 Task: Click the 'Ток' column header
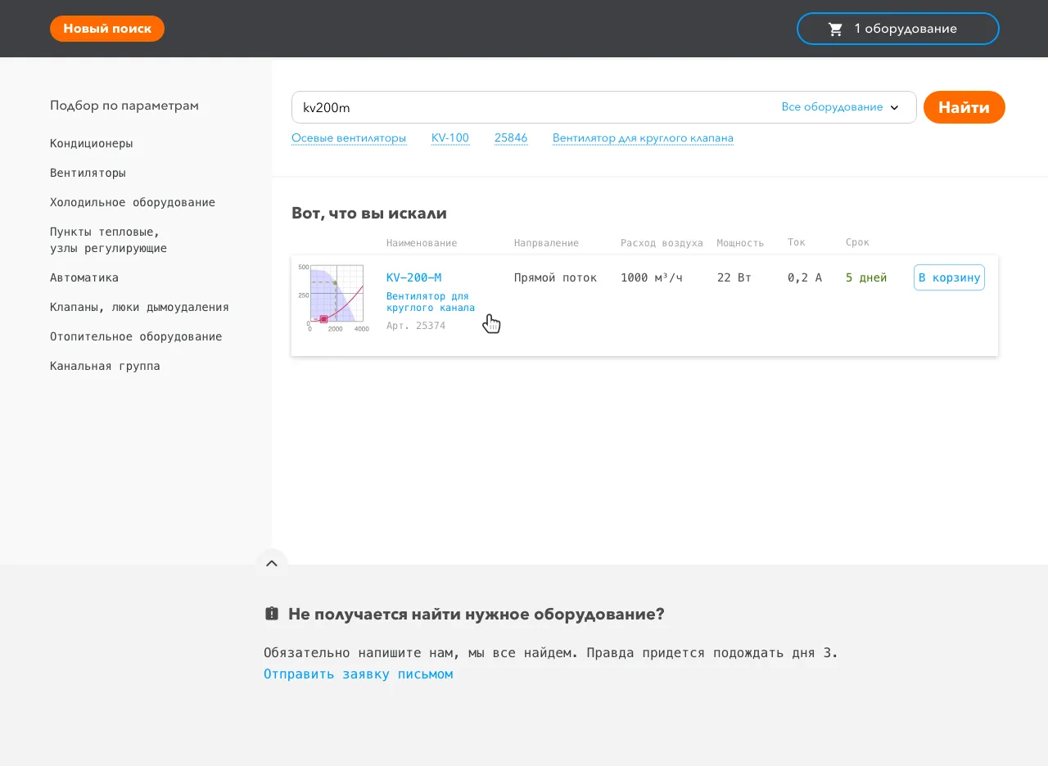[796, 242]
